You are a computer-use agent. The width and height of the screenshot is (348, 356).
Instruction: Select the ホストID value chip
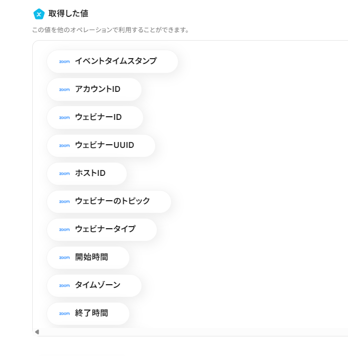pos(87,174)
